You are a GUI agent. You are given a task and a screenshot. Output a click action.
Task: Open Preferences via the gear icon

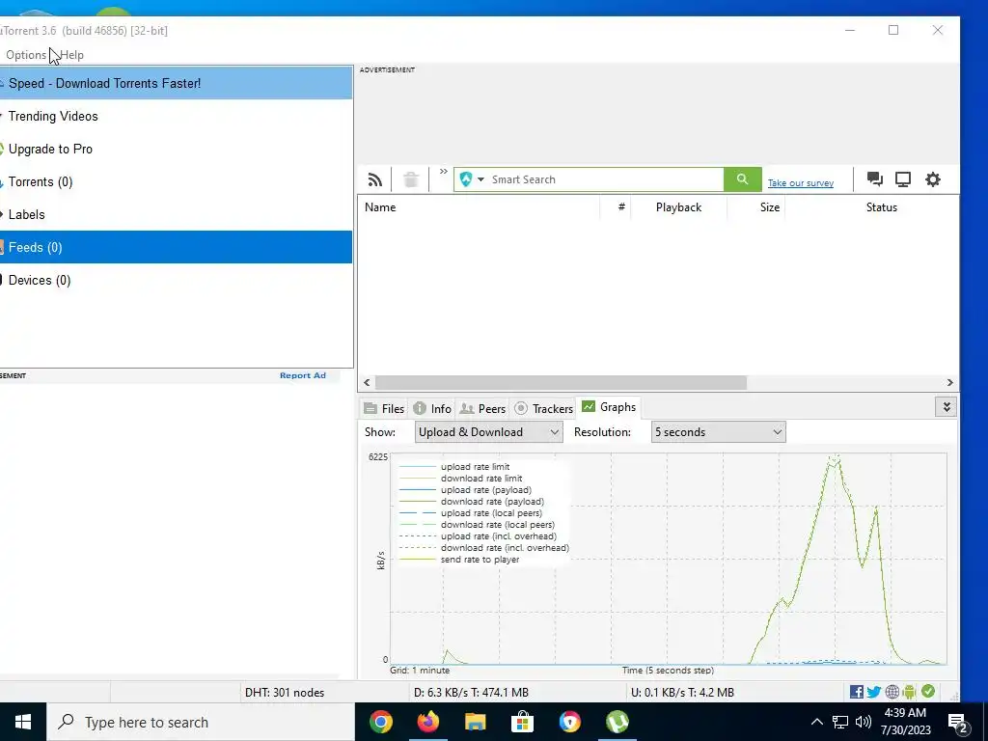[x=933, y=179]
